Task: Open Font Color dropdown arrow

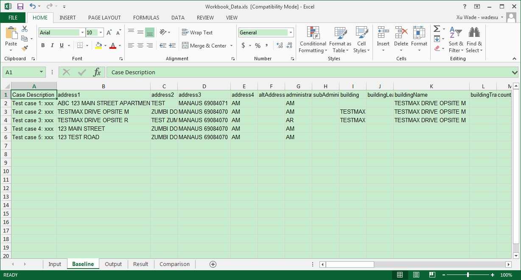Action: point(120,45)
